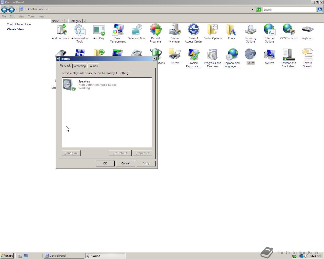Switch to the Recording tab

[79, 66]
